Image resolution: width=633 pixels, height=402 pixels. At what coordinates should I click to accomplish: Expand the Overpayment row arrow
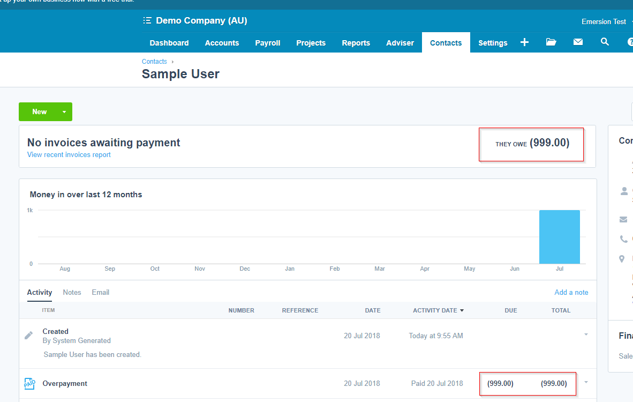(586, 382)
